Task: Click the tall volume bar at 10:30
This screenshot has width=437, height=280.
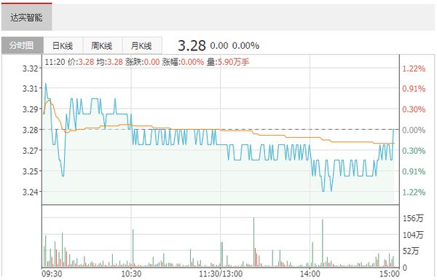Action: pyautogui.click(x=133, y=248)
